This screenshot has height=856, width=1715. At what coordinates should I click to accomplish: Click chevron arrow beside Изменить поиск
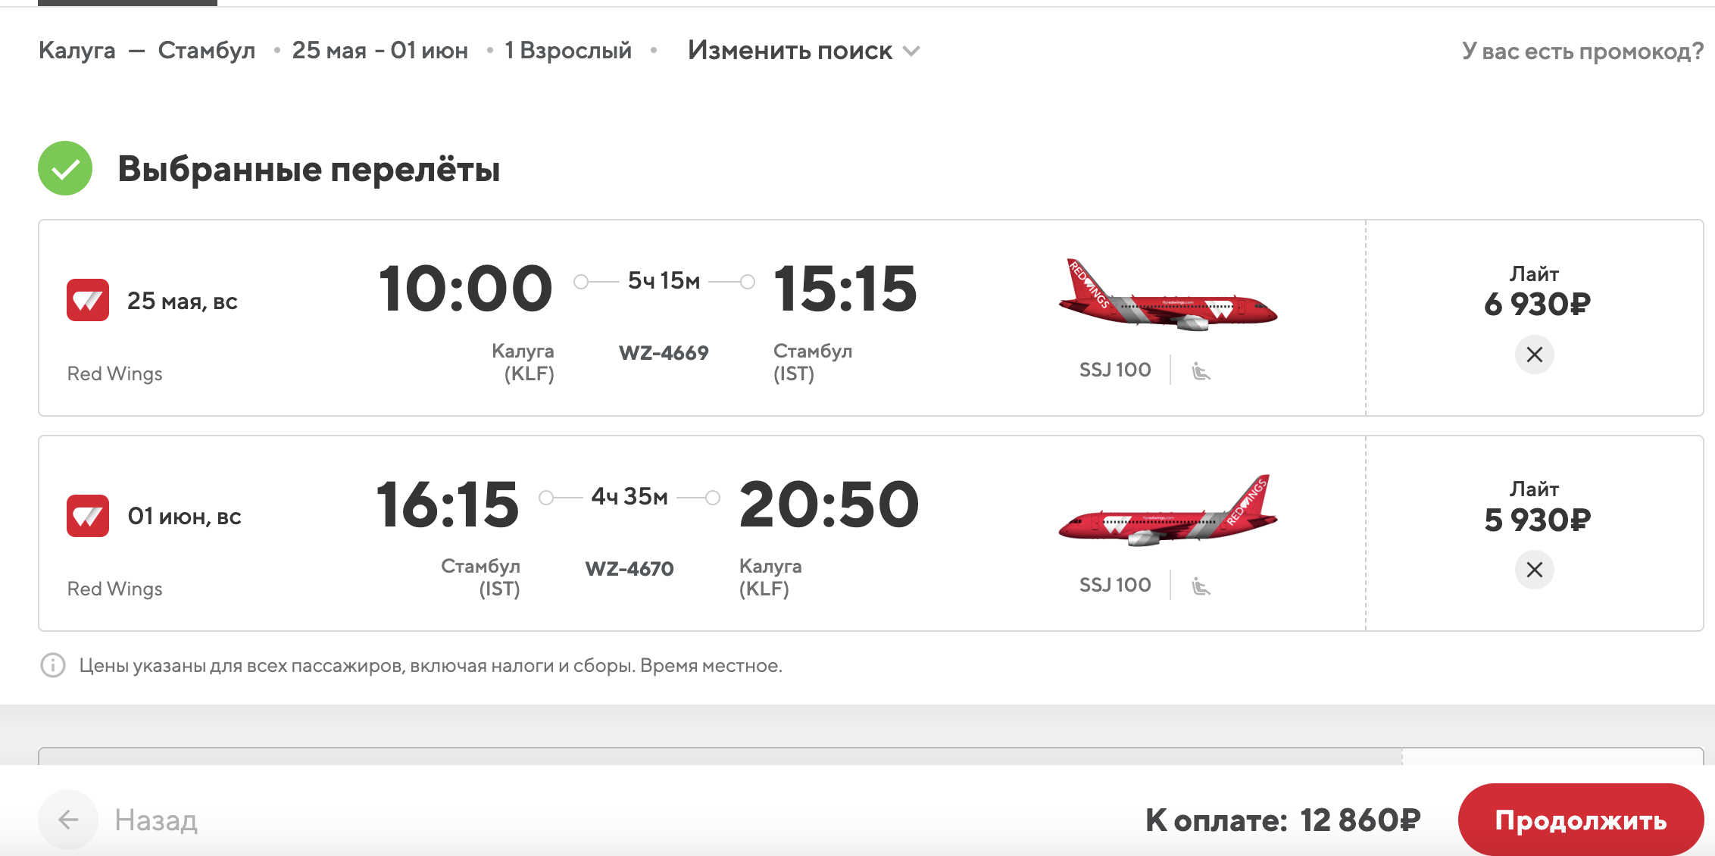click(911, 52)
